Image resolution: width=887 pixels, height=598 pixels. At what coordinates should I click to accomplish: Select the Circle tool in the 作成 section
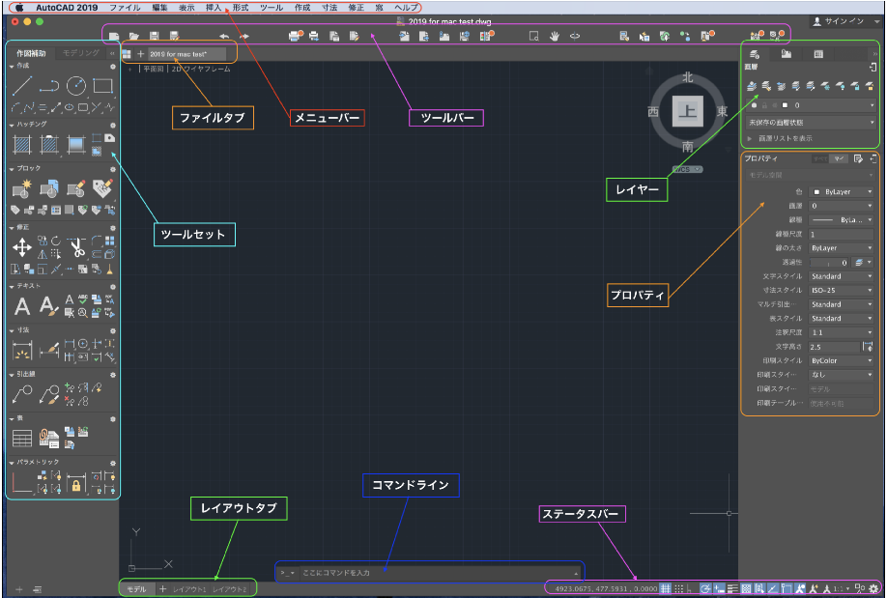[x=76, y=86]
